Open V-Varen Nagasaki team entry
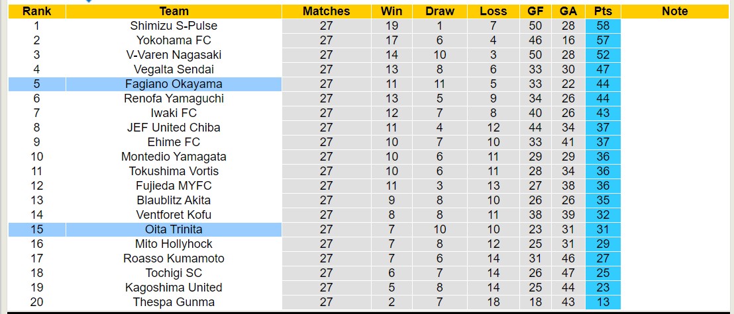Screen dimensions: 734x314 tap(174, 55)
